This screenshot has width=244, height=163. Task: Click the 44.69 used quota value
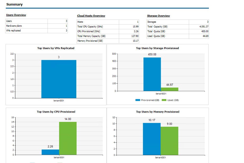[205, 36]
